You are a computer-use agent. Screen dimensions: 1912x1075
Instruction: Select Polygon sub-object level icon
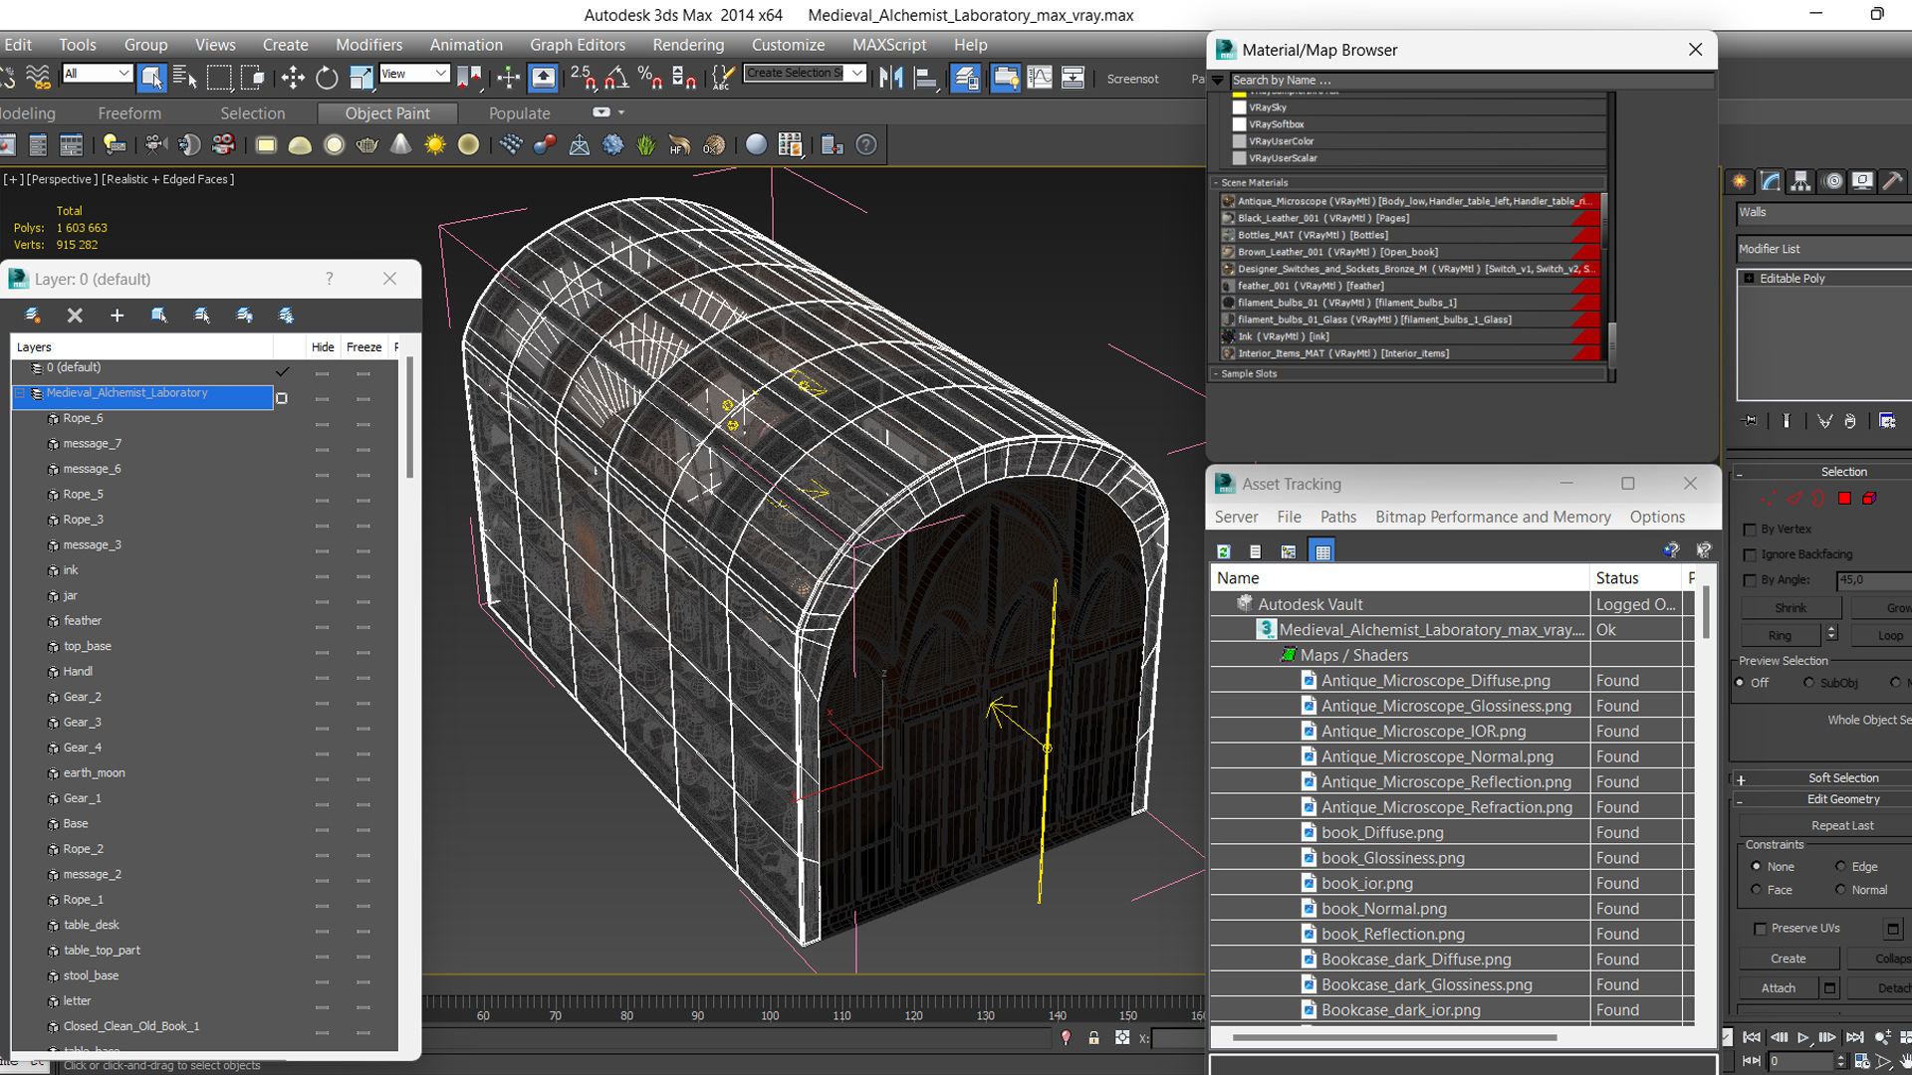[x=1844, y=499]
